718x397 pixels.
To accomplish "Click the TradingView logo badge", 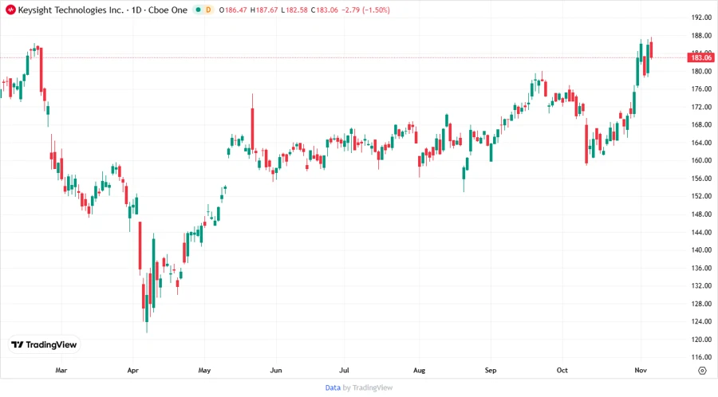I will [45, 345].
